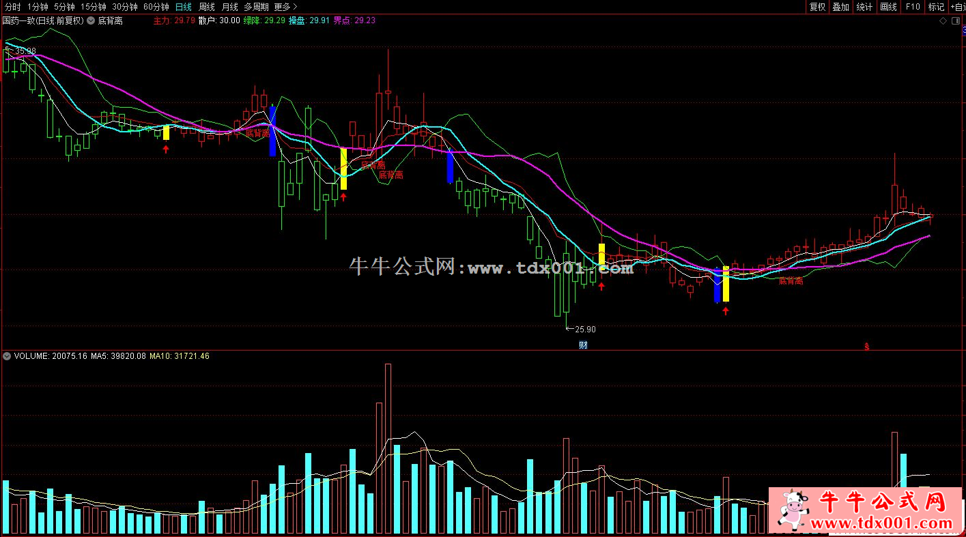Click the VOLUME: 20075.16 readout

51,356
